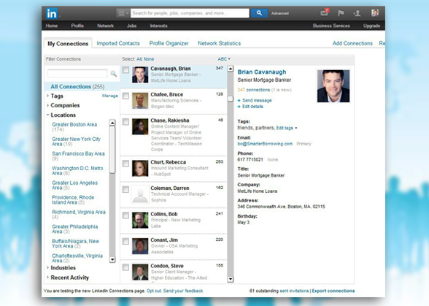
Task: Open the Home menu
Action: click(x=52, y=26)
